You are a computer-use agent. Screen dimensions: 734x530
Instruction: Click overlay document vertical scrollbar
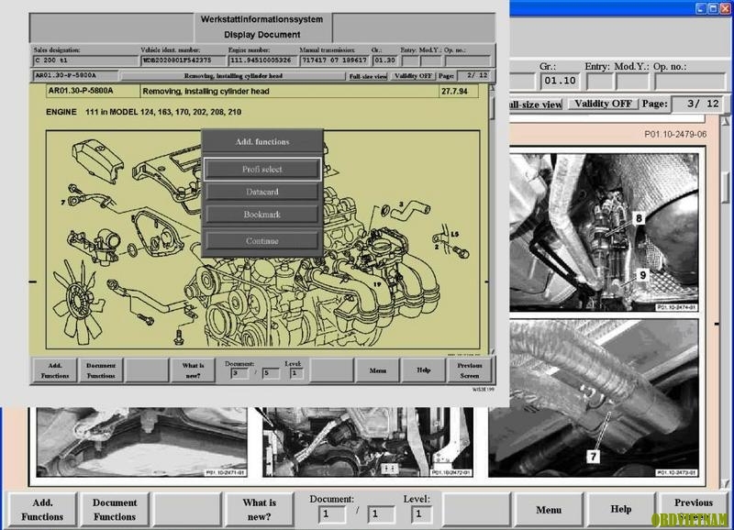[x=492, y=220]
